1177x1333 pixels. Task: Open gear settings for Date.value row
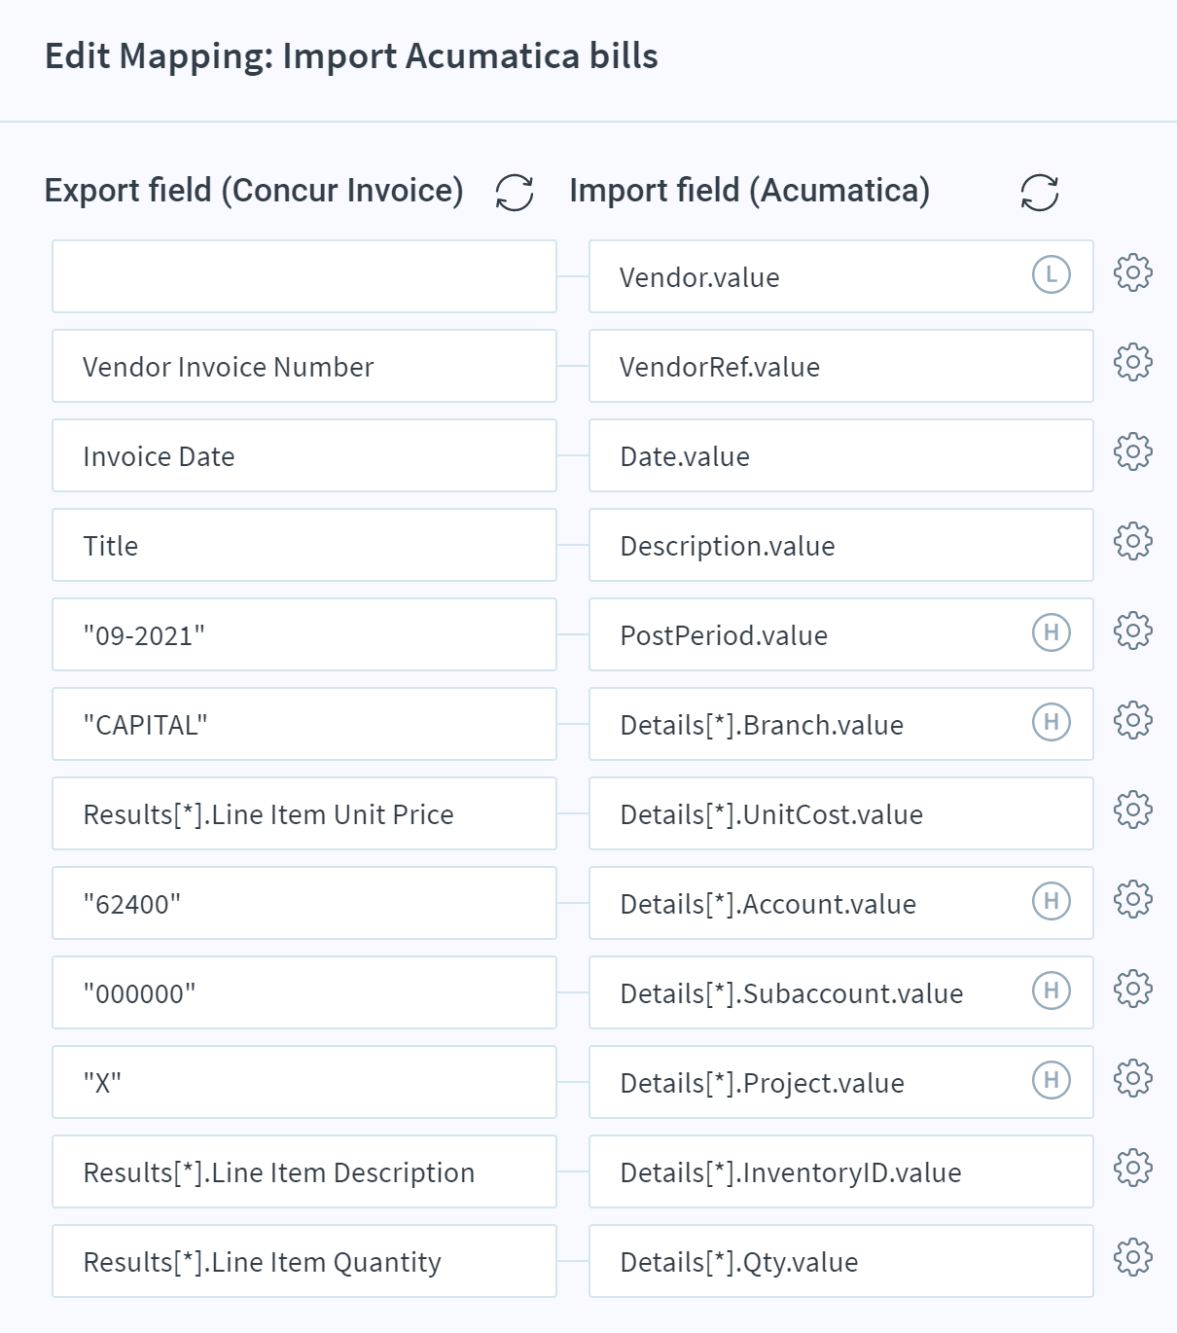pos(1133,452)
